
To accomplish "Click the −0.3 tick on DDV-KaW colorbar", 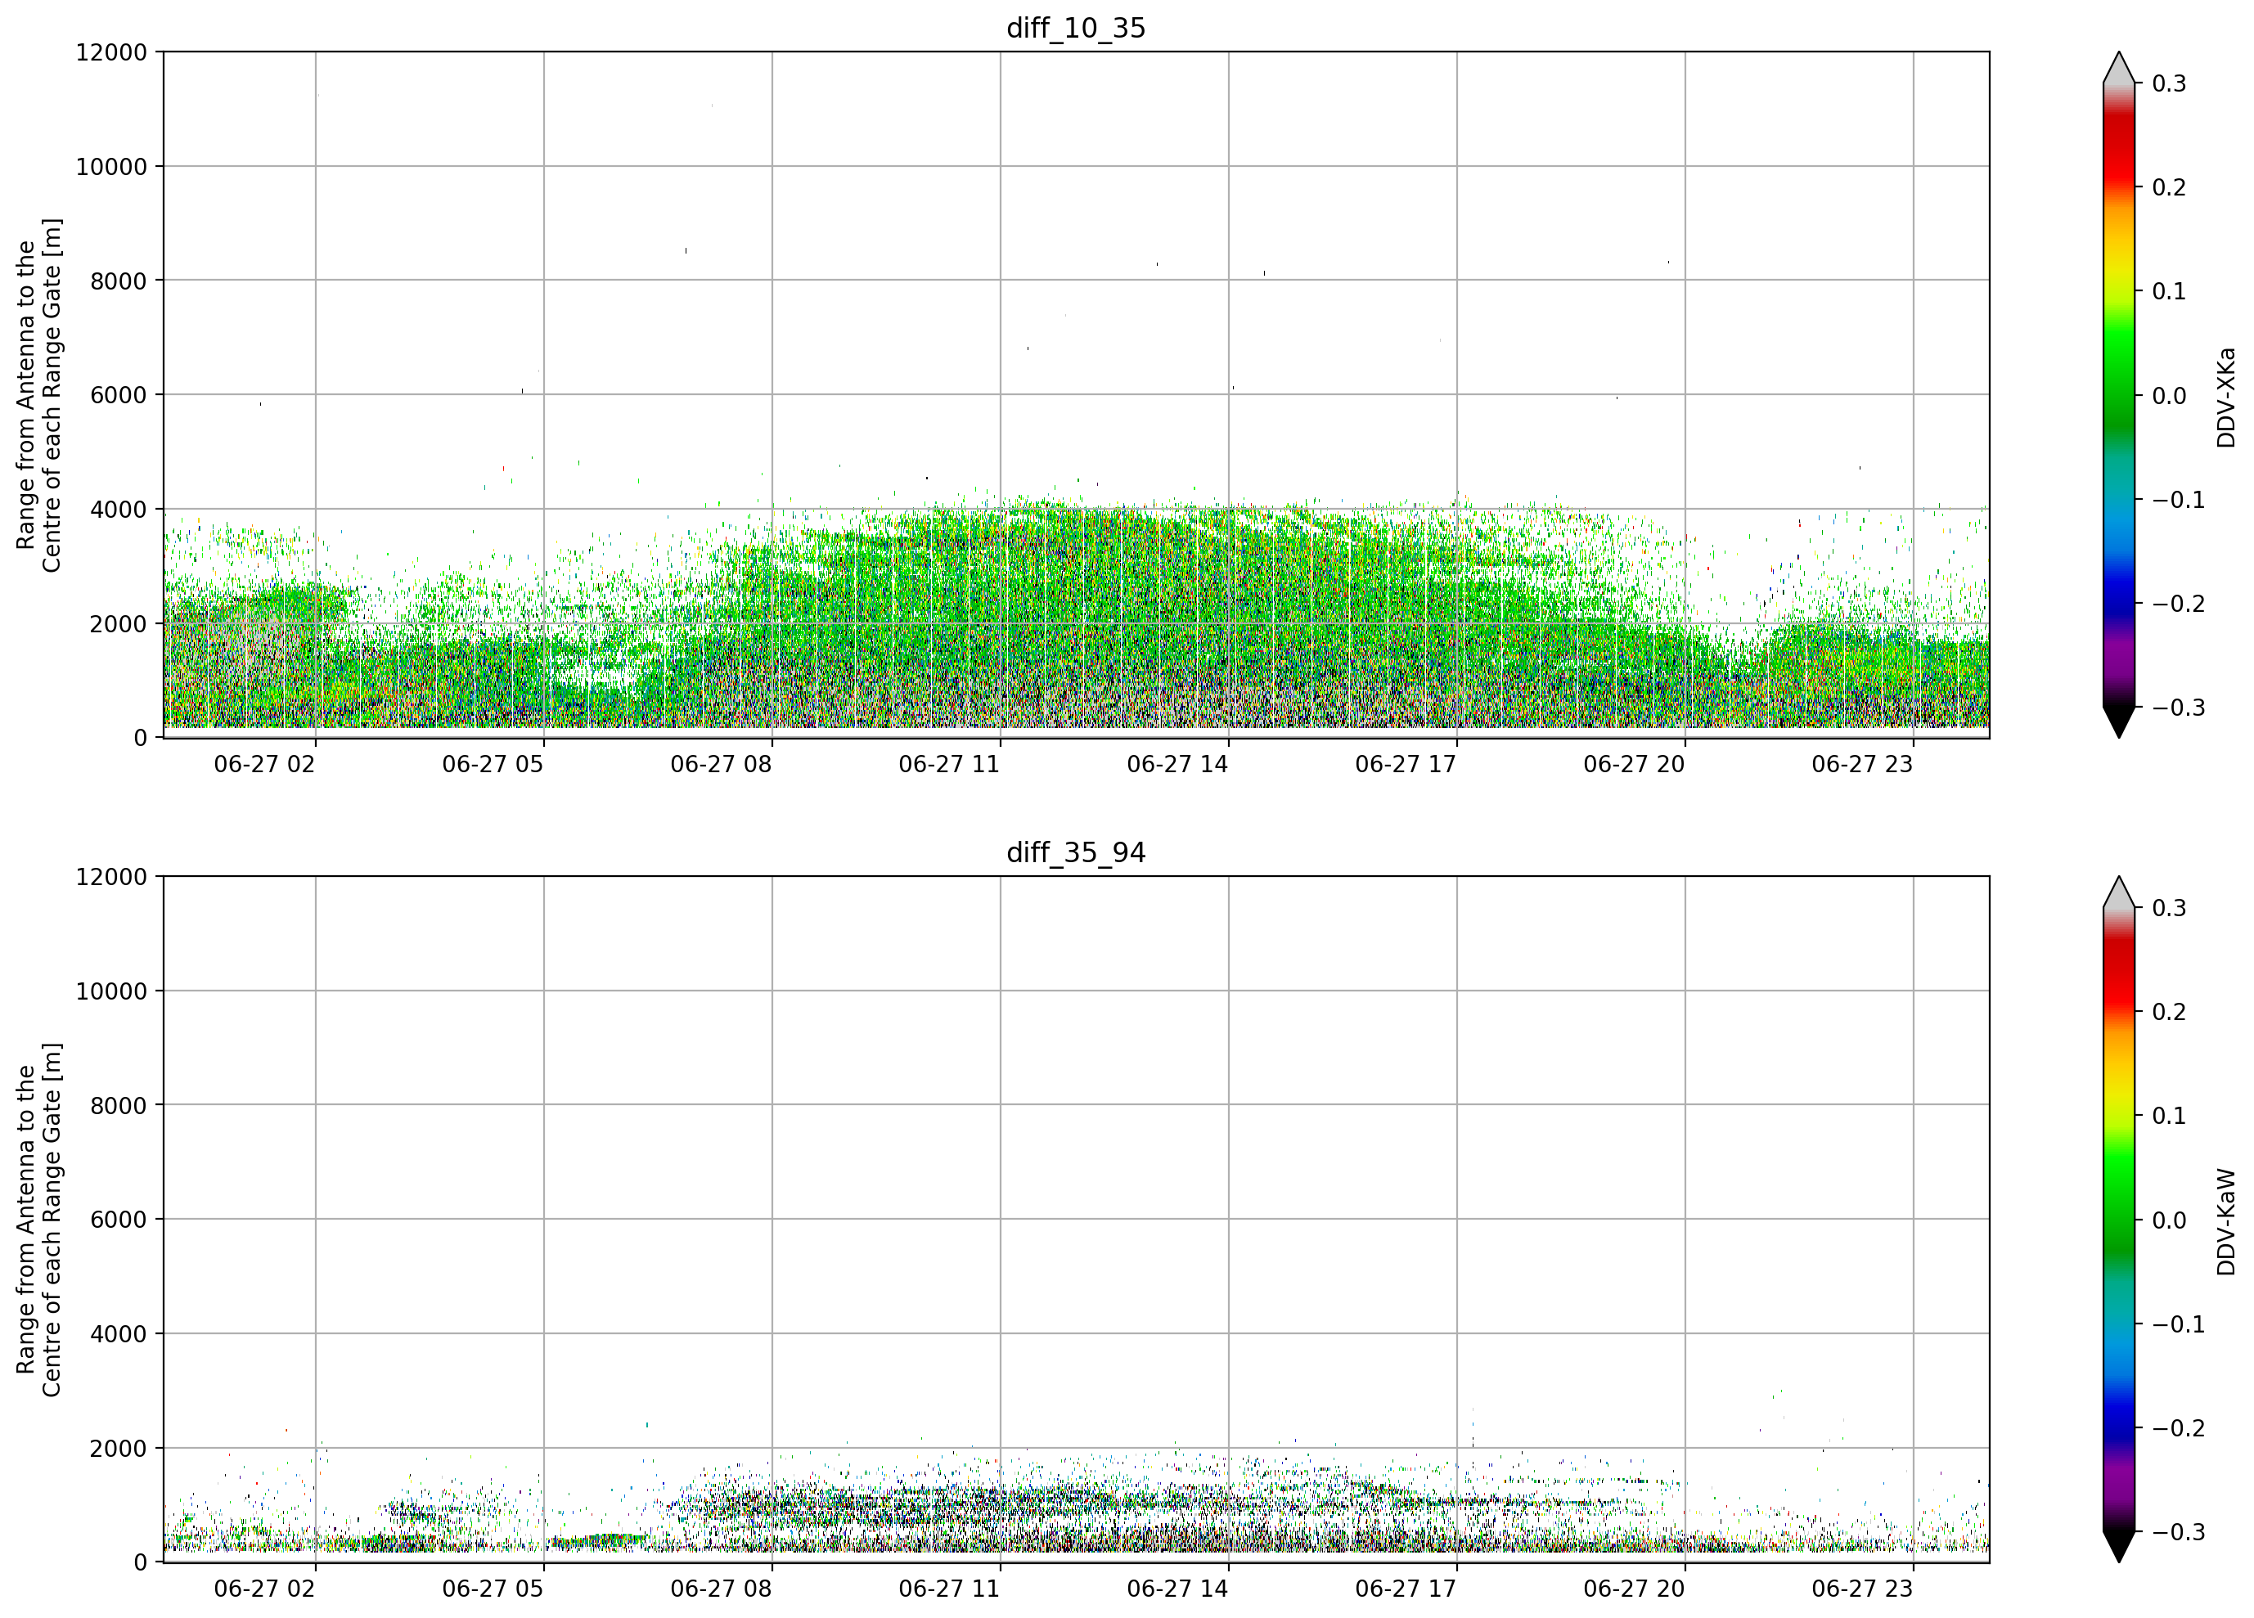I will (x=2179, y=1531).
